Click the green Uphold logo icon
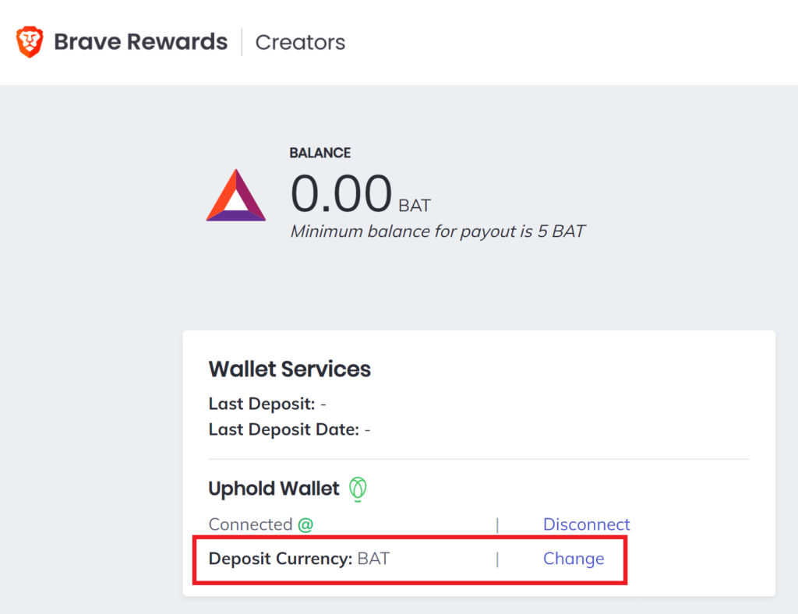Viewport: 798px width, 614px height. pos(358,489)
